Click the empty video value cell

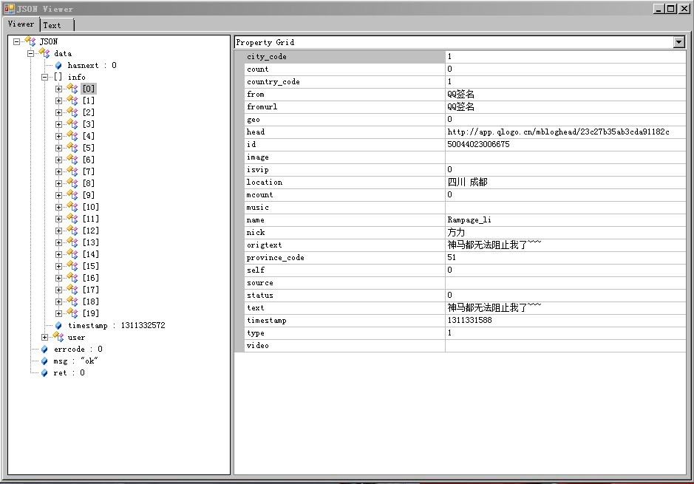pos(565,346)
